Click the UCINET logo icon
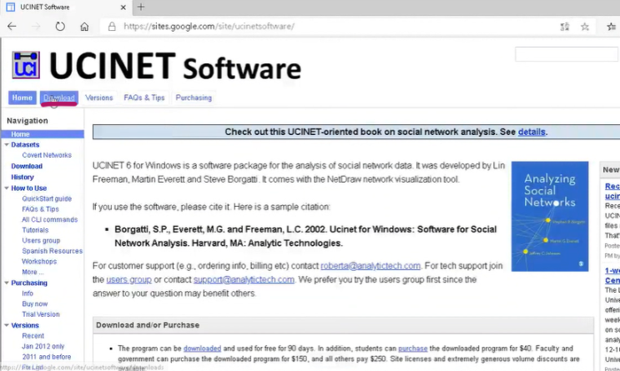 pyautogui.click(x=26, y=65)
